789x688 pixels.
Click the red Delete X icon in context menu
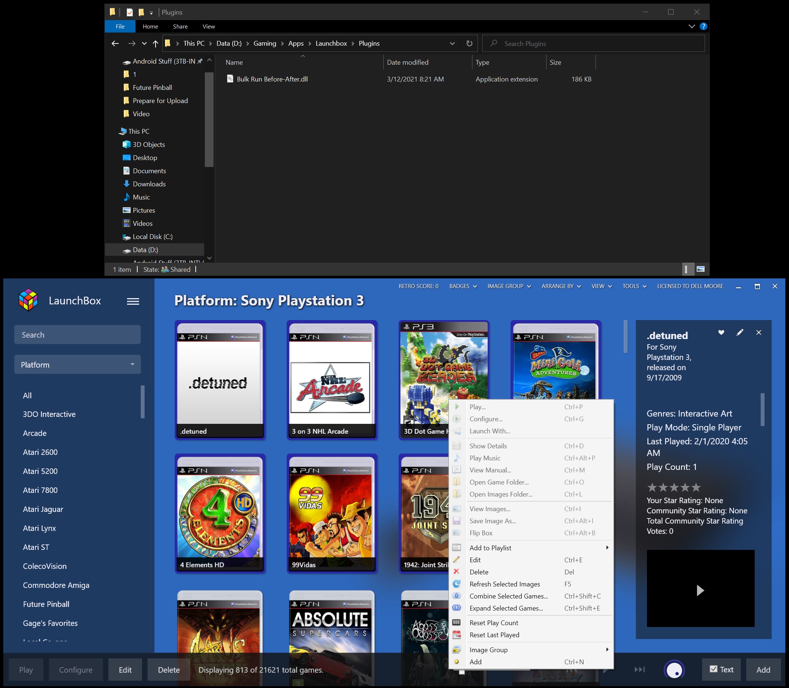(x=456, y=572)
